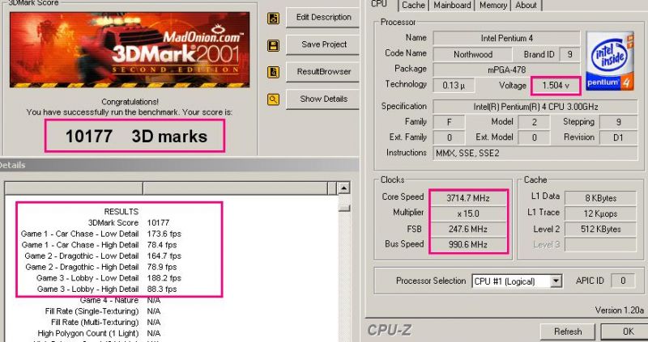Click the Core Speed value '3714.7 MHz'

(468, 198)
